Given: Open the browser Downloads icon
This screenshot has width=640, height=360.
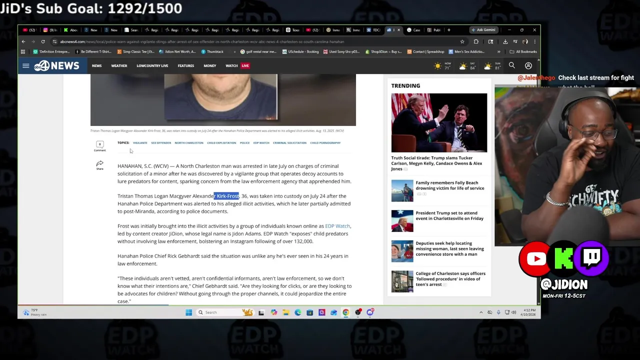Looking at the screenshot, I should pos(505,41).
